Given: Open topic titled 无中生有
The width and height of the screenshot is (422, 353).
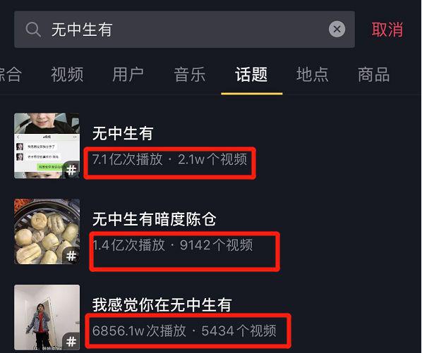Looking at the screenshot, I should point(123,133).
